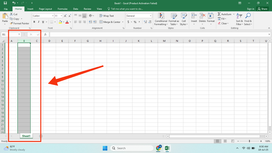Collapse the ribbon
This screenshot has width=272, height=153.
[269, 28]
